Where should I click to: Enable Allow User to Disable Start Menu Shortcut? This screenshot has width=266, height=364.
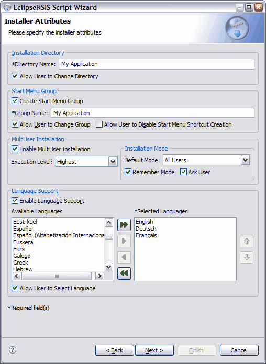click(x=99, y=124)
